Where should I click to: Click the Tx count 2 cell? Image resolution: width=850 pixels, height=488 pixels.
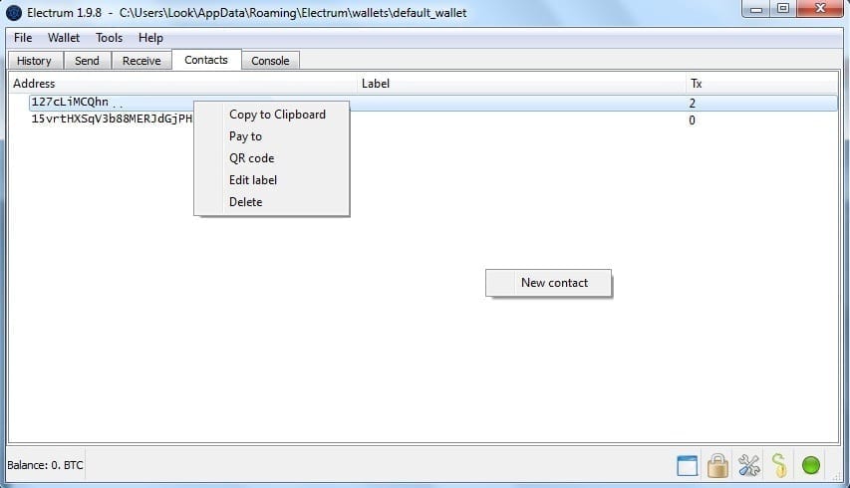tap(693, 103)
